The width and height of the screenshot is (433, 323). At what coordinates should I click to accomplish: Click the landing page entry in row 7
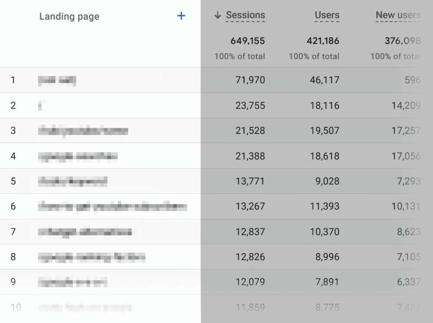[x=85, y=232]
